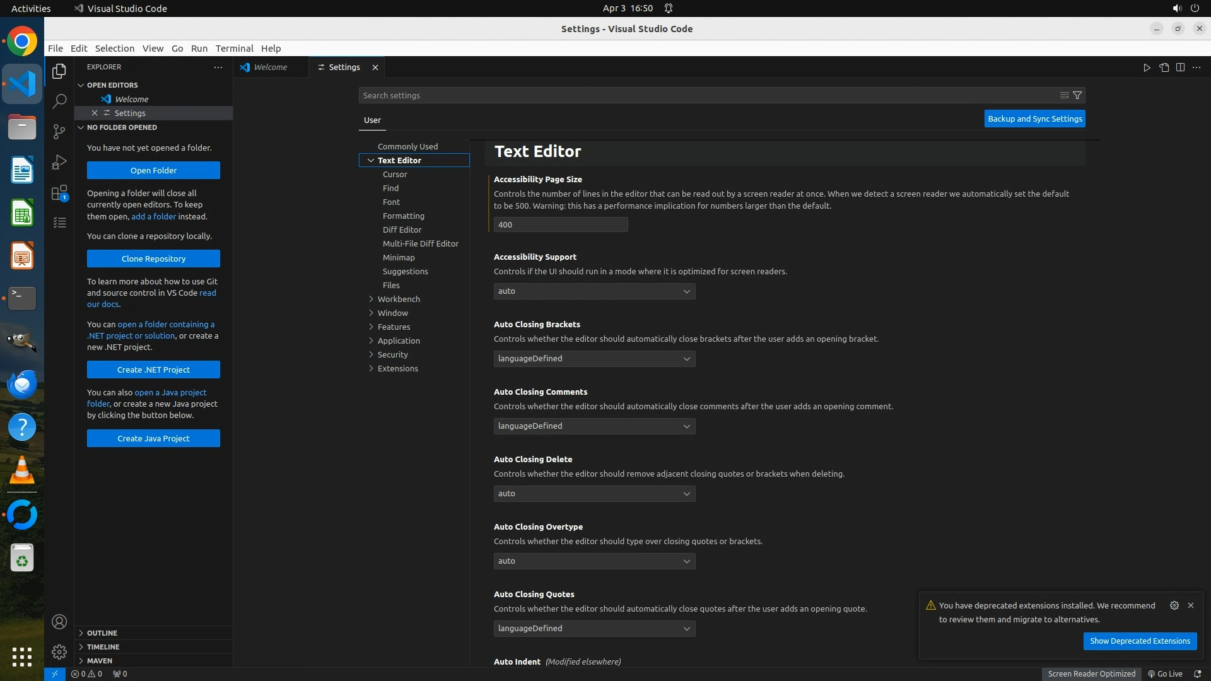1211x681 pixels.
Task: Open the Manage gear menu
Action: 59,651
